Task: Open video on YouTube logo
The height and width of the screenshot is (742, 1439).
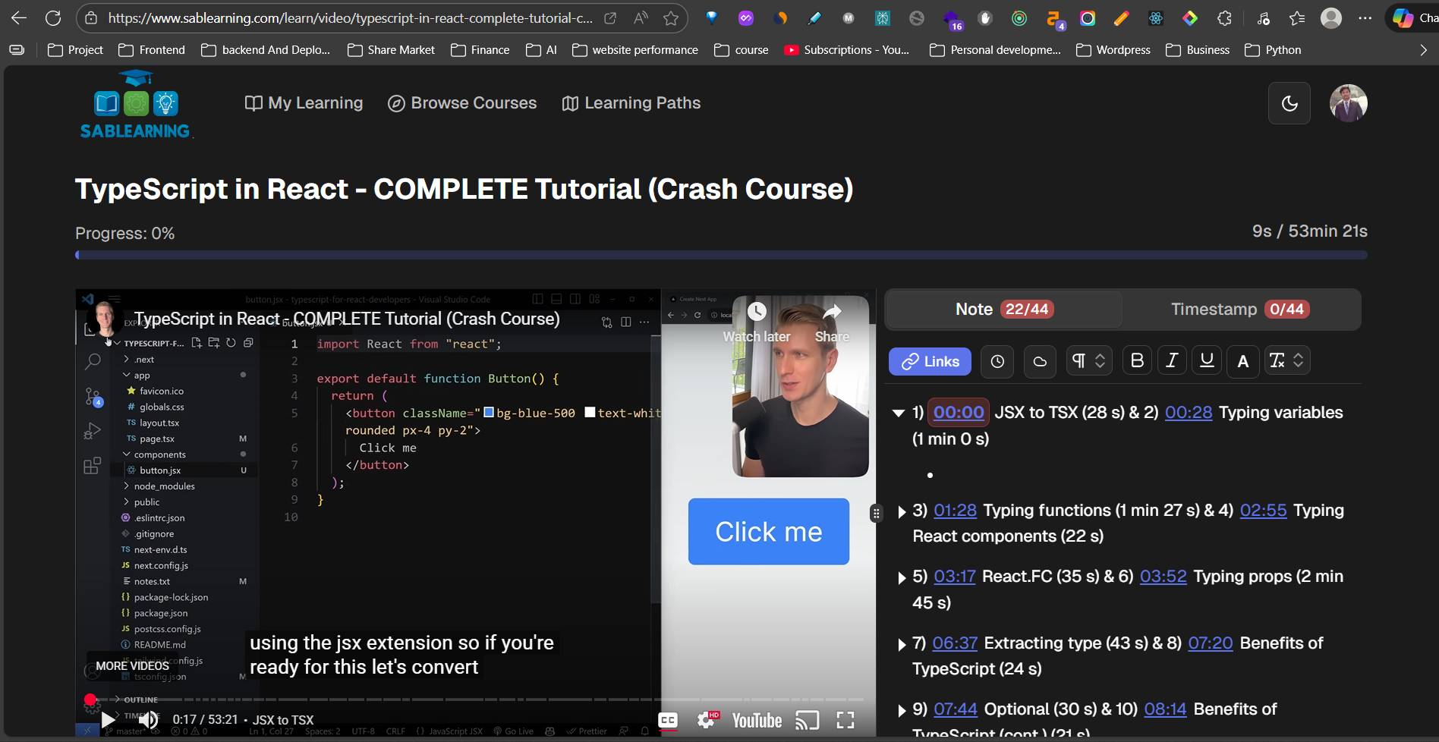Action: click(x=757, y=720)
